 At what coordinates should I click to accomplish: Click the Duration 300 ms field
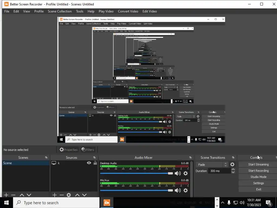coord(220,171)
